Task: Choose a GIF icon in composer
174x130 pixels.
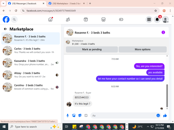Action: [86, 115]
